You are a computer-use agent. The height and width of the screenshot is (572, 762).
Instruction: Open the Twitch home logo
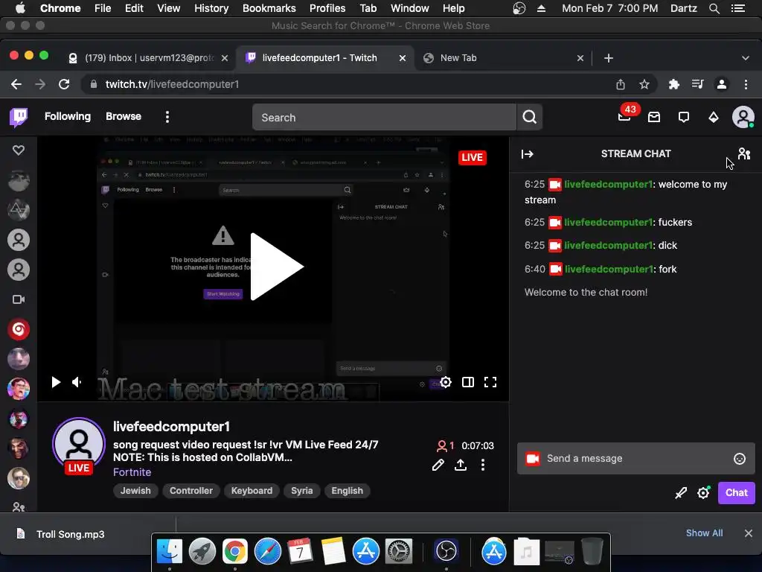click(19, 117)
